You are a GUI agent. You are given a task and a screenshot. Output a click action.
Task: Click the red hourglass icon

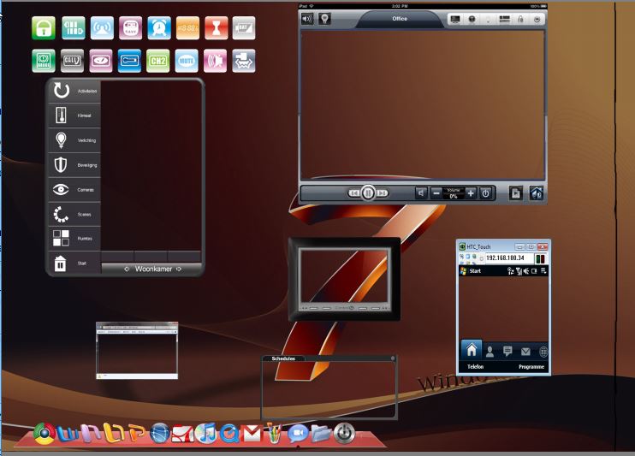(x=217, y=28)
